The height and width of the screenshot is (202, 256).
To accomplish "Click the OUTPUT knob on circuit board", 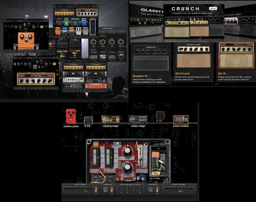I will (128, 168).
